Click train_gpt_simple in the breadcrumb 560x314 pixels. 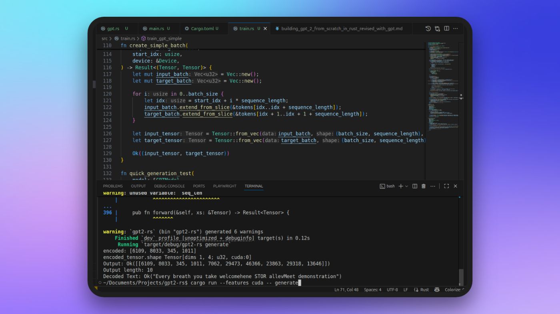(164, 39)
